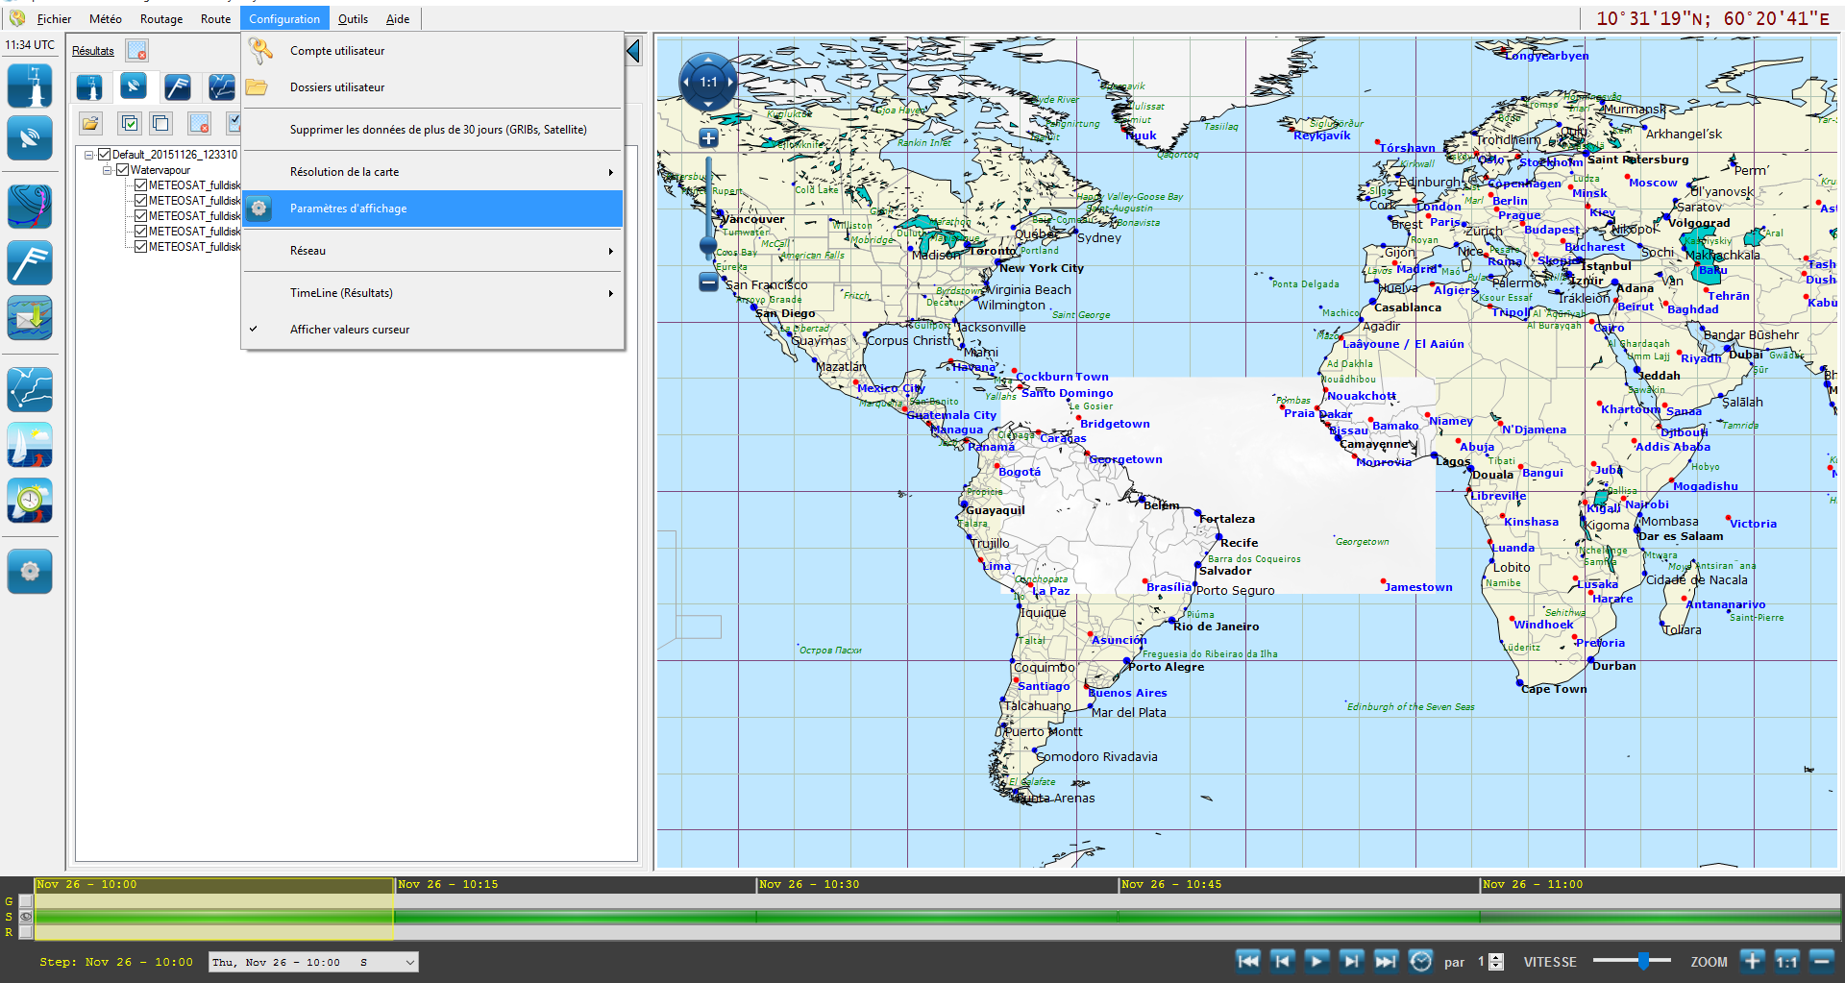Click the clock icon in playback bar
The image size is (1845, 983).
pyautogui.click(x=1420, y=961)
